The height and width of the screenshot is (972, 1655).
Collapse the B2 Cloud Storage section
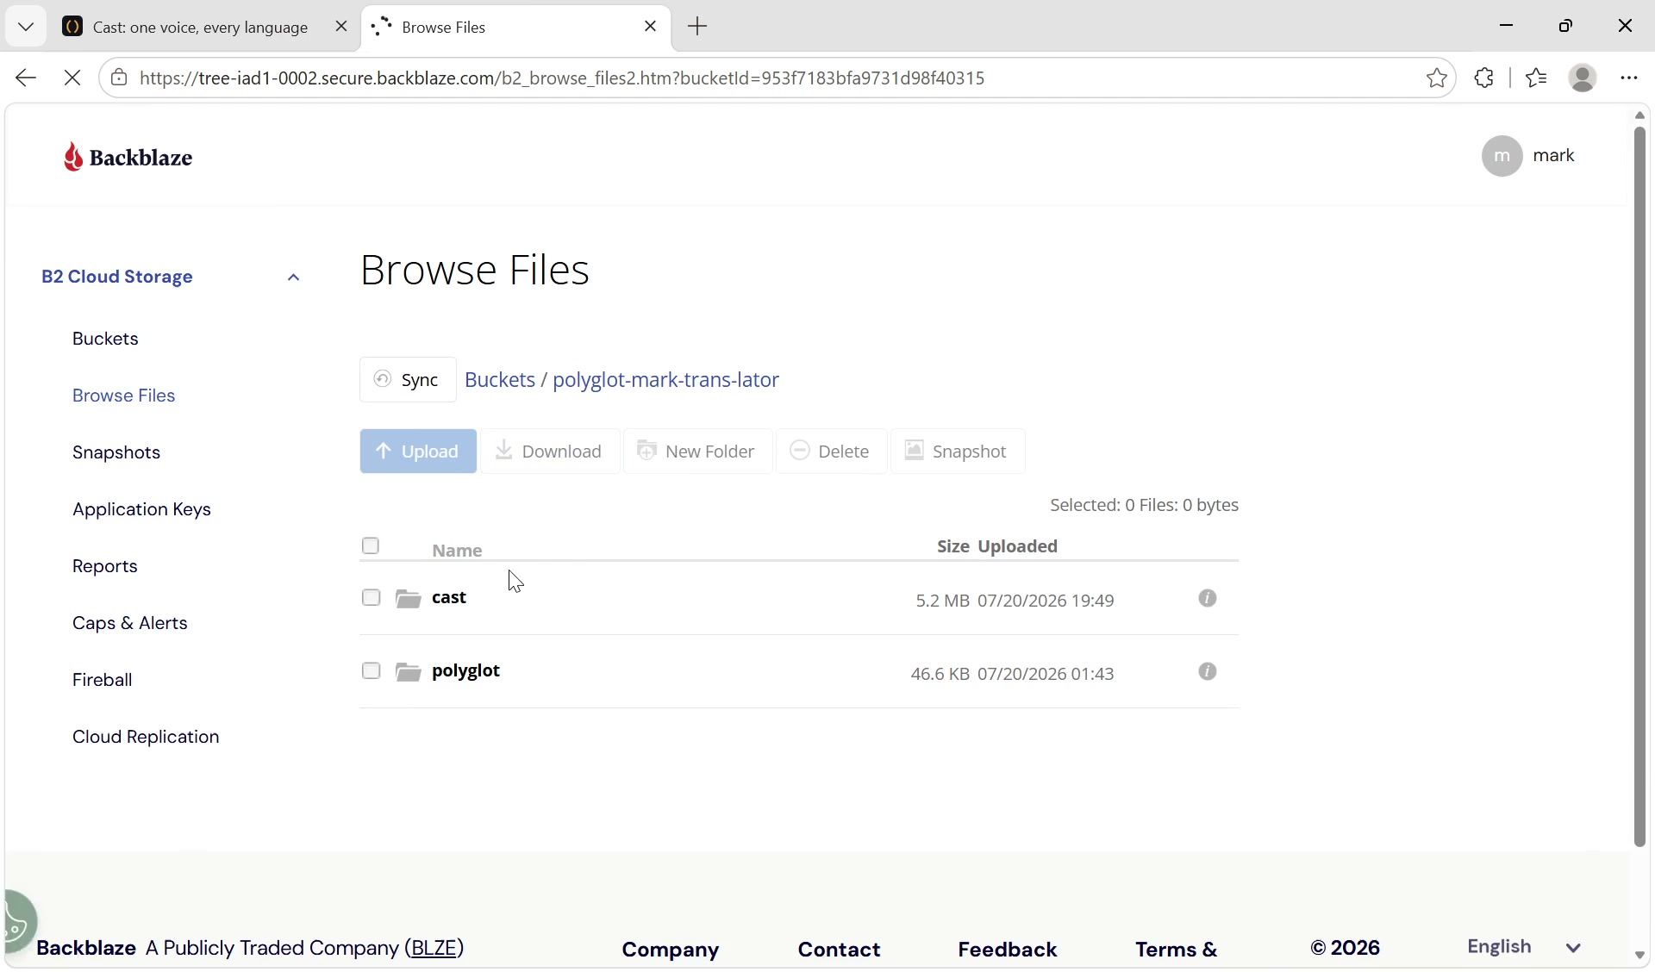[293, 277]
